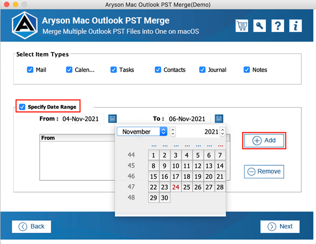Uncheck the Tasks checkbox
This screenshot has height=244, width=316.
113,70
